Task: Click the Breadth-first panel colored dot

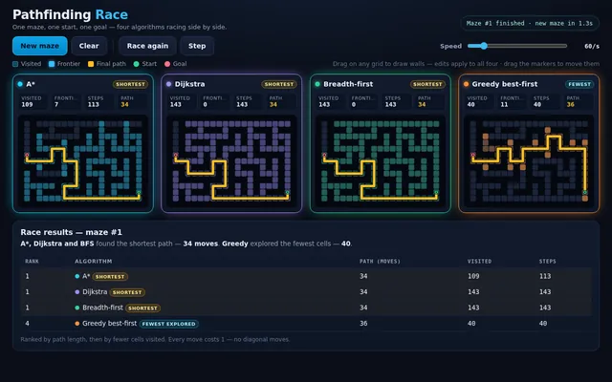Action: pyautogui.click(x=317, y=84)
